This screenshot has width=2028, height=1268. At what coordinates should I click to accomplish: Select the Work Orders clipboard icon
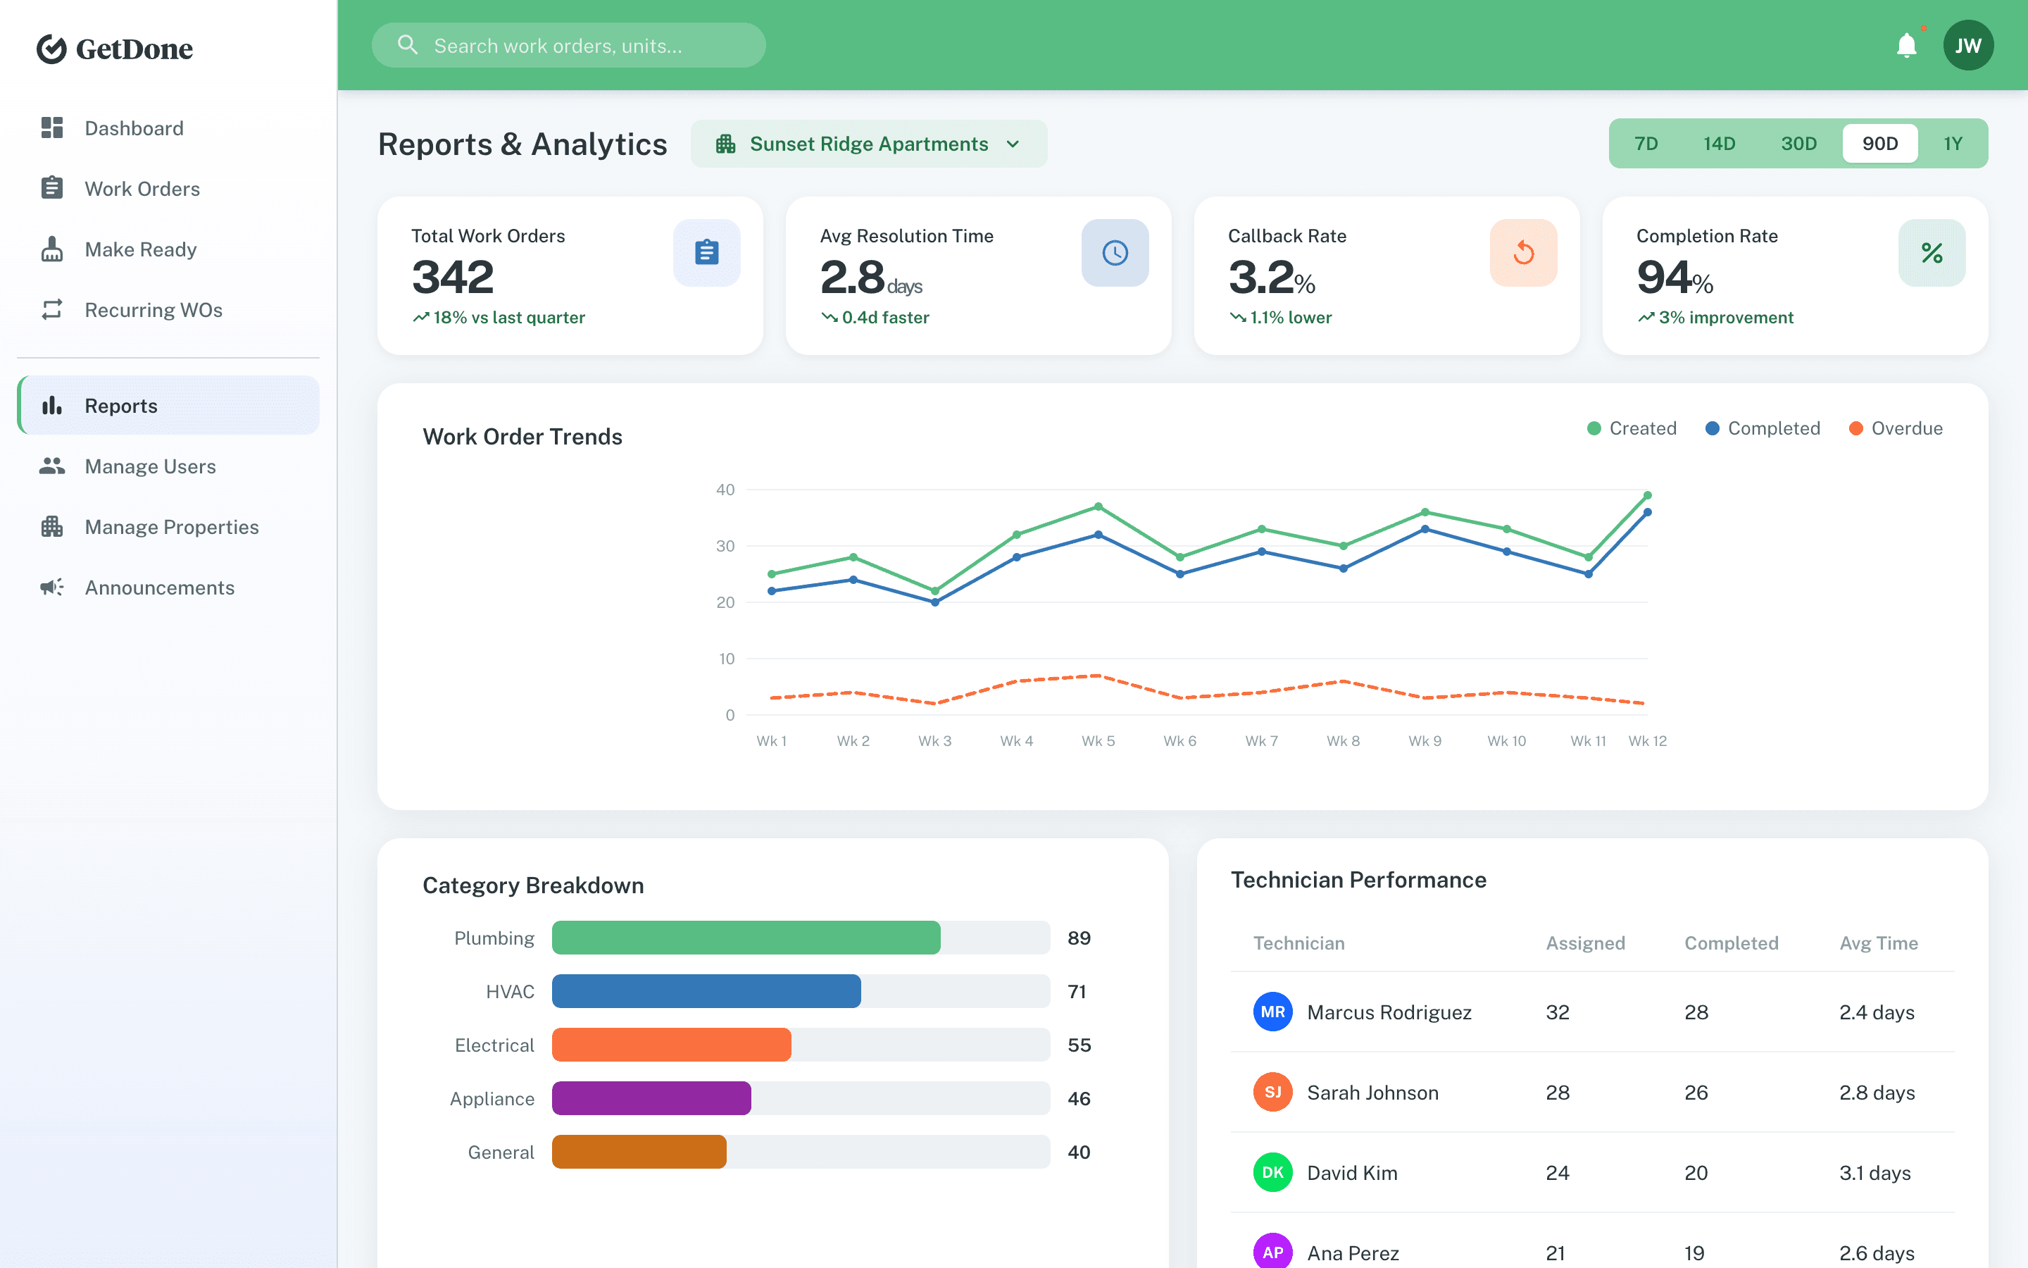pyautogui.click(x=51, y=188)
